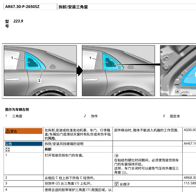Viewport: 196px width, 192px height.
Task: Click the text 拆除/安装风挡玻璃的说明
Action: click(x=64, y=144)
